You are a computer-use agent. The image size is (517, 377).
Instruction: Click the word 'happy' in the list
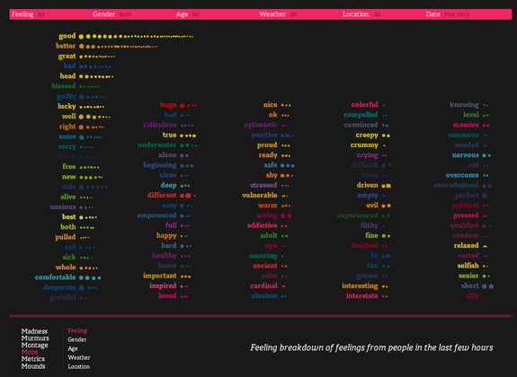(166, 236)
